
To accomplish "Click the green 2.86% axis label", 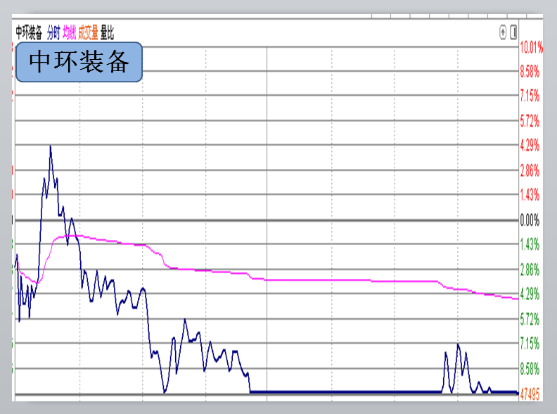I will click(x=530, y=270).
